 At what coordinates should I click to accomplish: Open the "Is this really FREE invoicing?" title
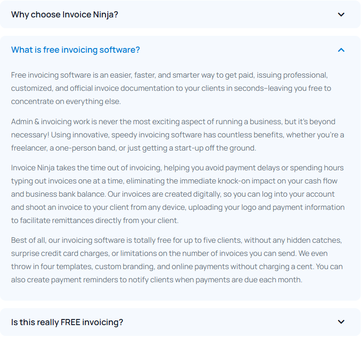67,322
